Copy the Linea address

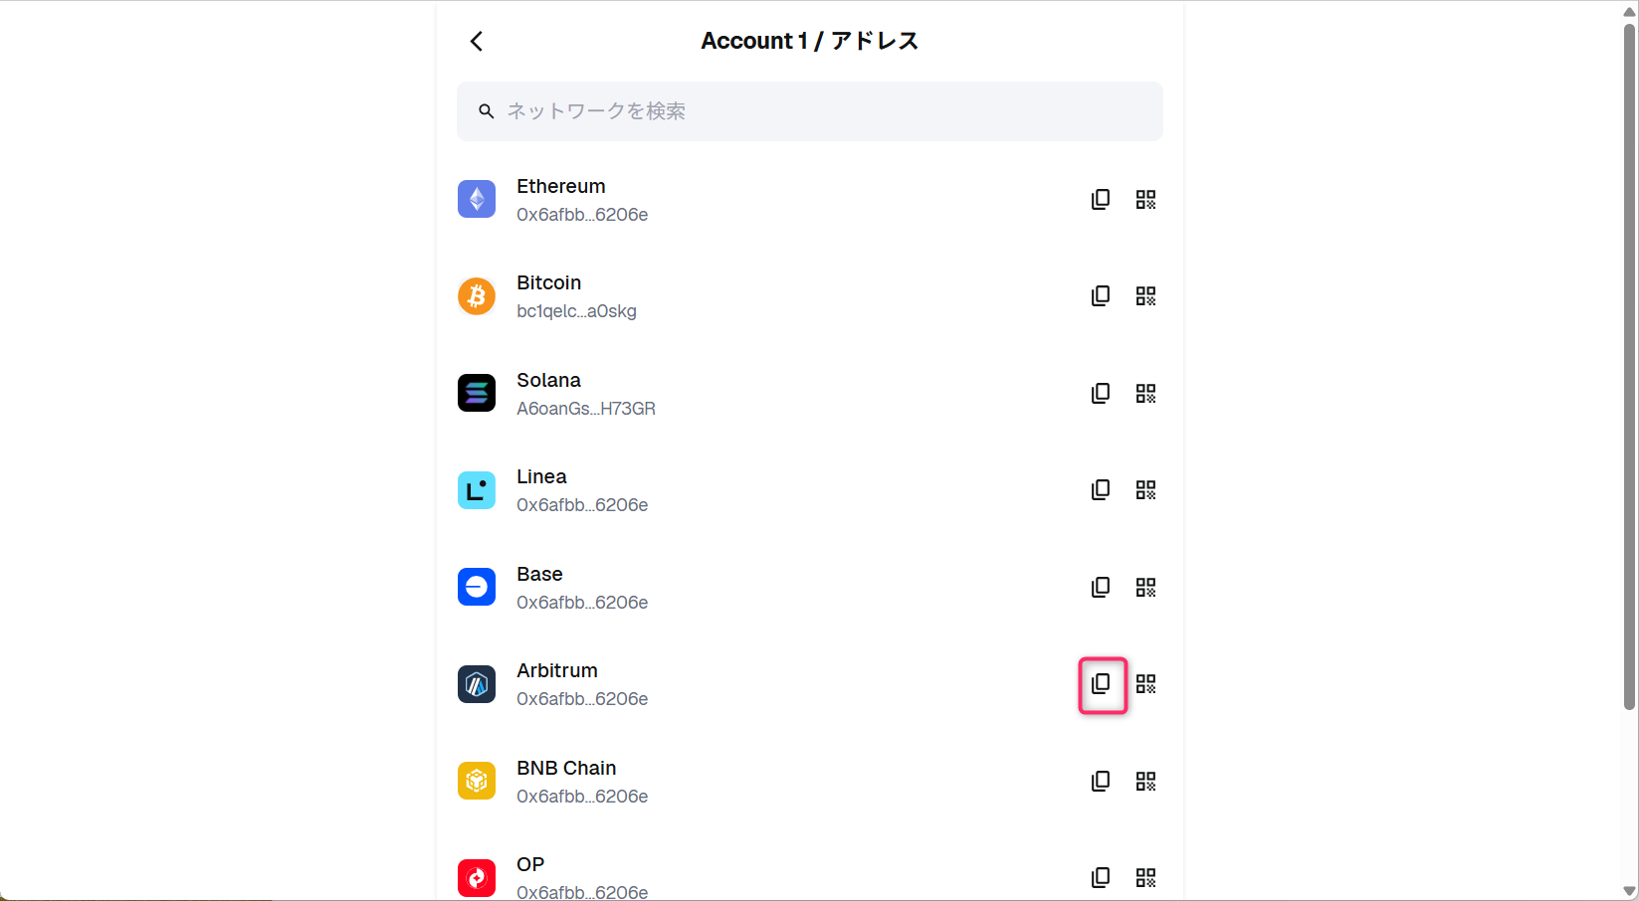coord(1101,490)
